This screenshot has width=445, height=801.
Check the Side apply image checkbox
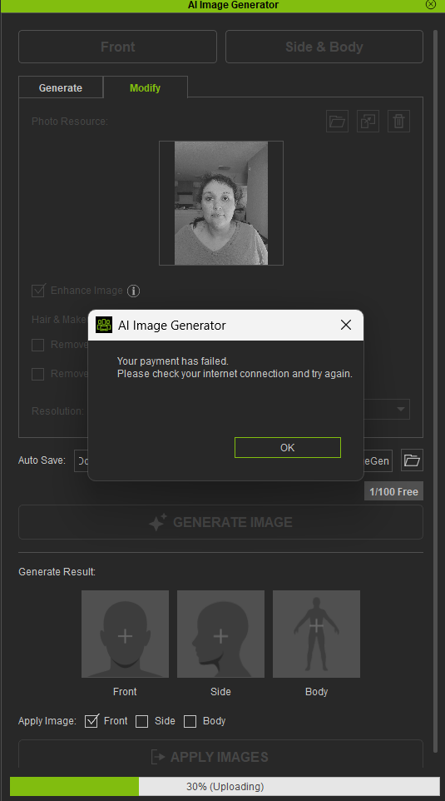coord(142,721)
